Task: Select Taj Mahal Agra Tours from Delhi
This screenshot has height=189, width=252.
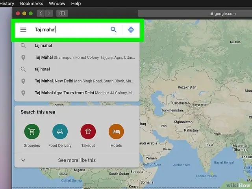Action: (77, 93)
